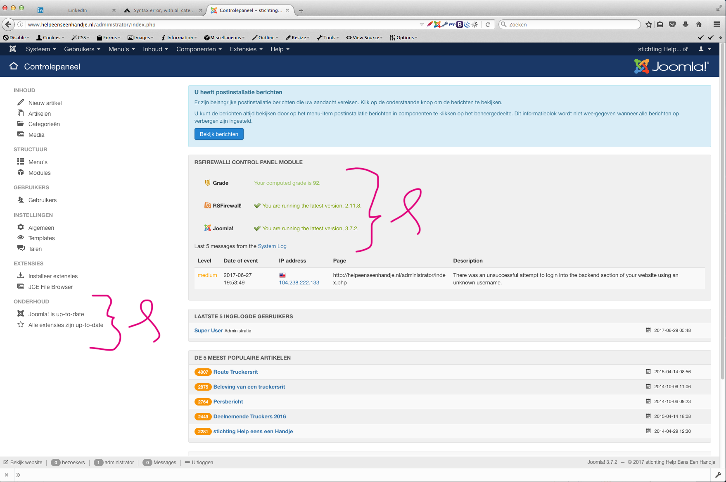Open the Beleving van een truckersrit article
This screenshot has height=482, width=726.
point(249,387)
